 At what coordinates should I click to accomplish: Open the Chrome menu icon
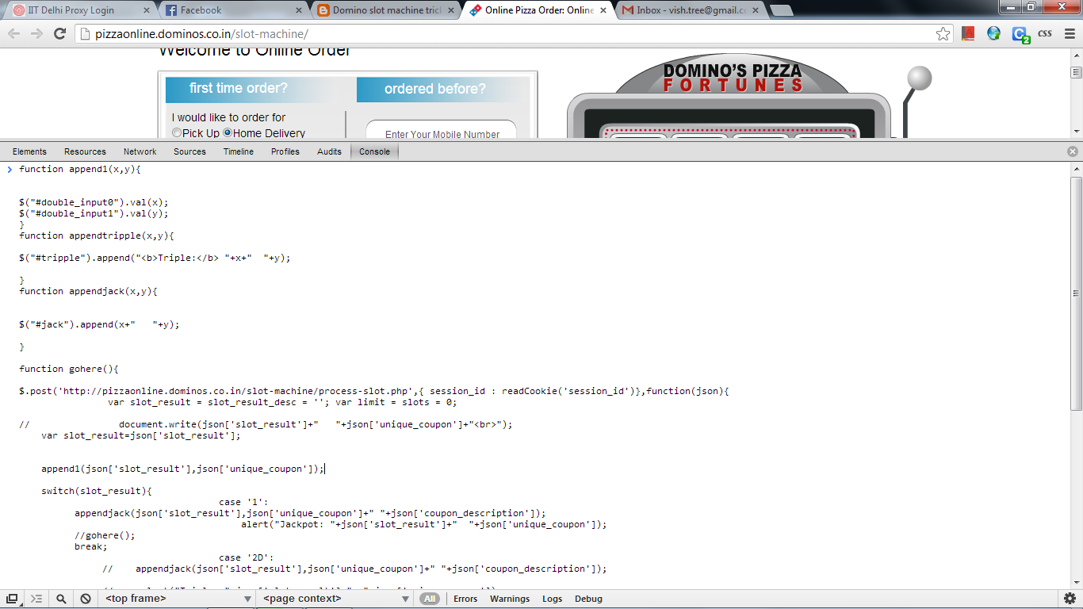(1070, 33)
